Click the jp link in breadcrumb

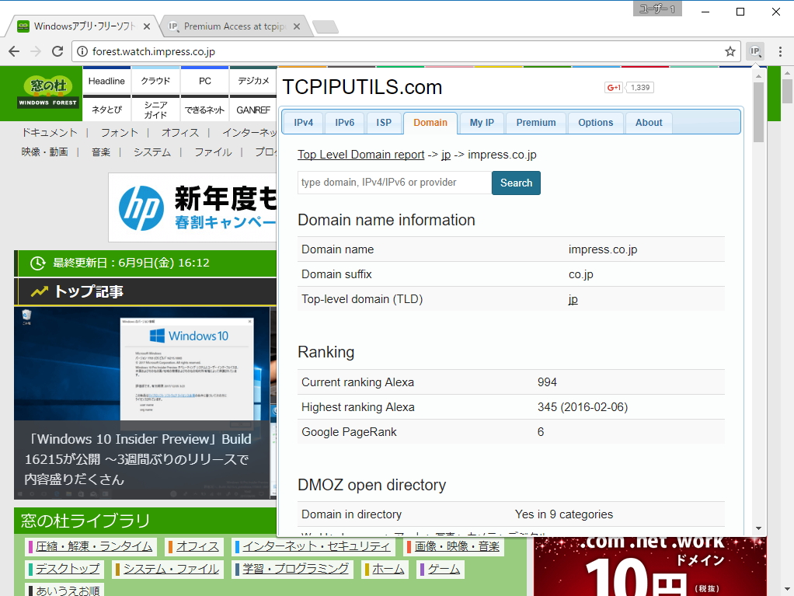(446, 155)
